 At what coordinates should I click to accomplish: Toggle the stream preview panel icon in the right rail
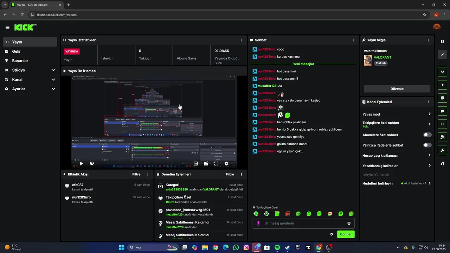pos(442,72)
